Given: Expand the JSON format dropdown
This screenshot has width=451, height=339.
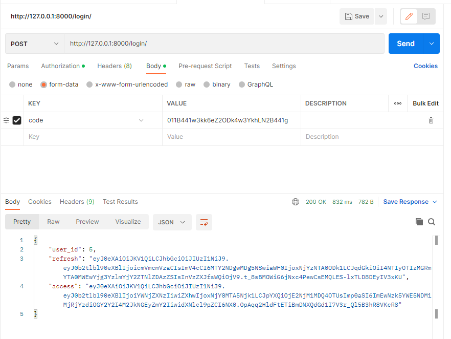Looking at the screenshot, I should (x=172, y=222).
